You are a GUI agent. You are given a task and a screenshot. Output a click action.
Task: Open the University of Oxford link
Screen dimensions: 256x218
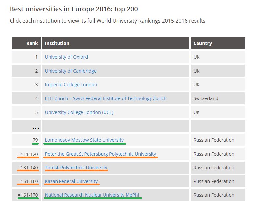click(x=66, y=57)
